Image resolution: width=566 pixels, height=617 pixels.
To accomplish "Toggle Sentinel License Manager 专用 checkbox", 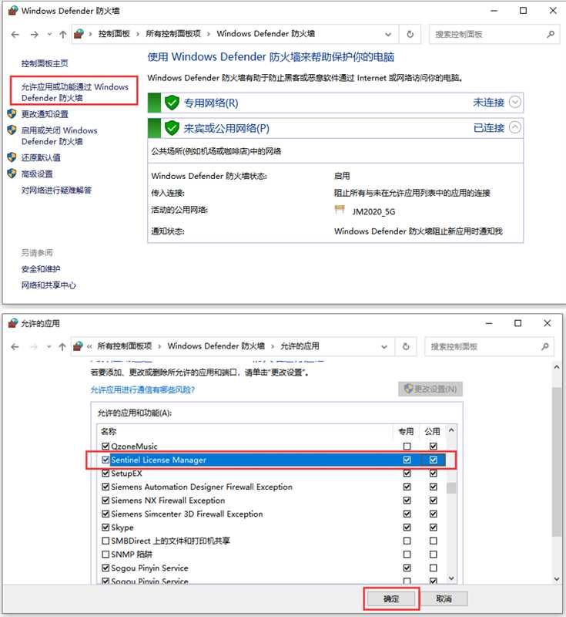I will coord(407,460).
